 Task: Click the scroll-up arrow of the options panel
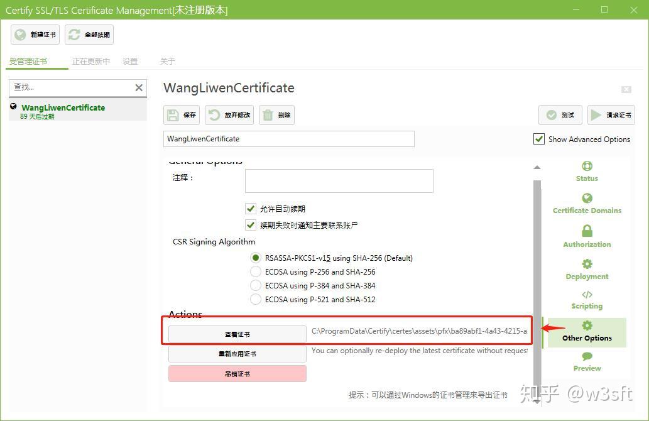point(537,167)
